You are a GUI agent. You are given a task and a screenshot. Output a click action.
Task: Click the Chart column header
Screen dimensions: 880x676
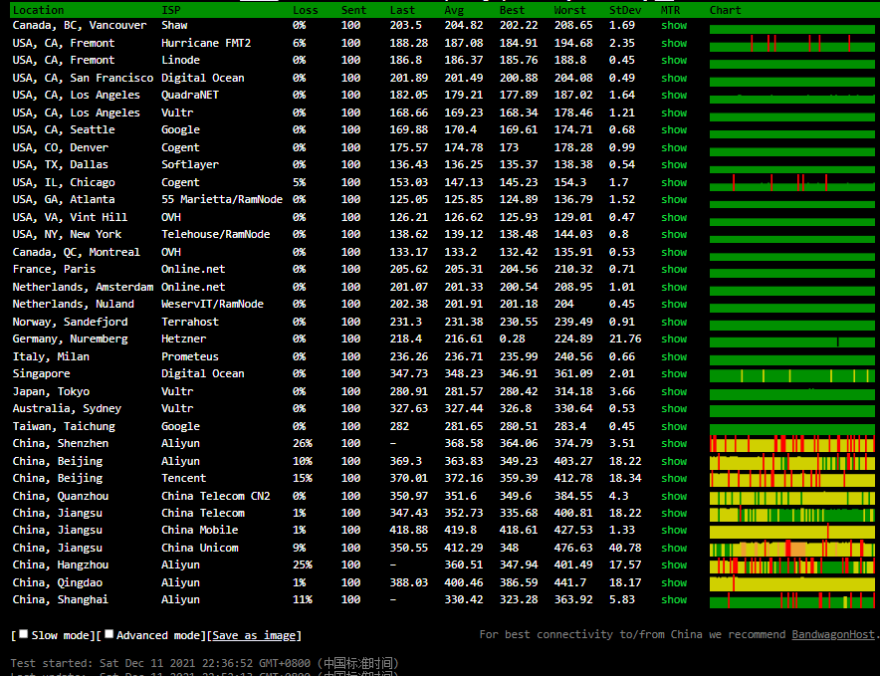tap(725, 10)
